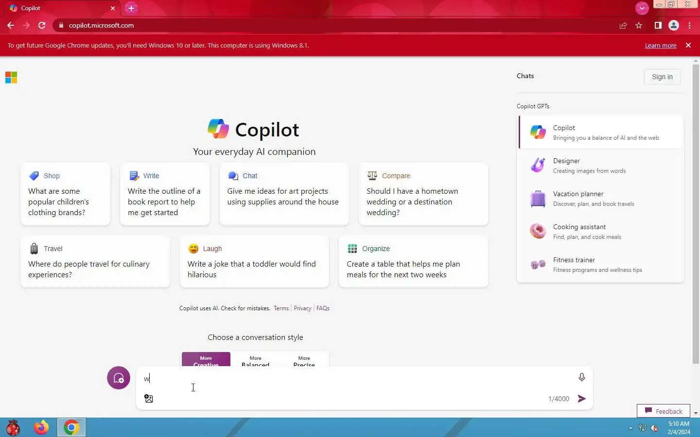Screen dimensions: 700x437
Task: View site information lock icon
Action: 61,25
